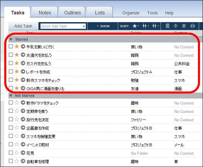Switch to the Tasks tab

click(18, 13)
